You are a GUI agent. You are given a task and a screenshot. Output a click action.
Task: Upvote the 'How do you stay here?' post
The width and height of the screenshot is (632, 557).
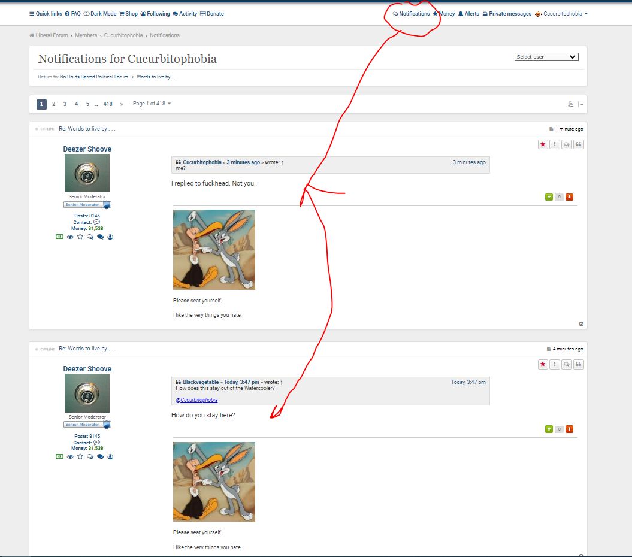(x=549, y=429)
